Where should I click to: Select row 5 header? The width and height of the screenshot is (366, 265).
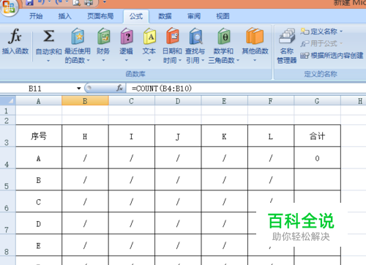7,179
